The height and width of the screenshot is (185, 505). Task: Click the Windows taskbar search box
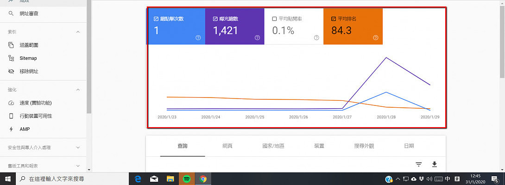click(69, 179)
